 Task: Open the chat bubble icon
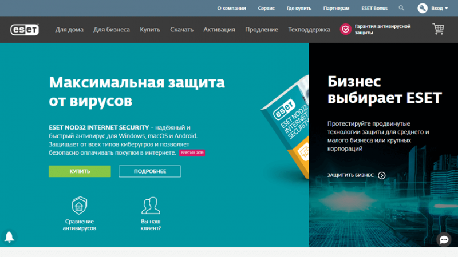click(444, 239)
